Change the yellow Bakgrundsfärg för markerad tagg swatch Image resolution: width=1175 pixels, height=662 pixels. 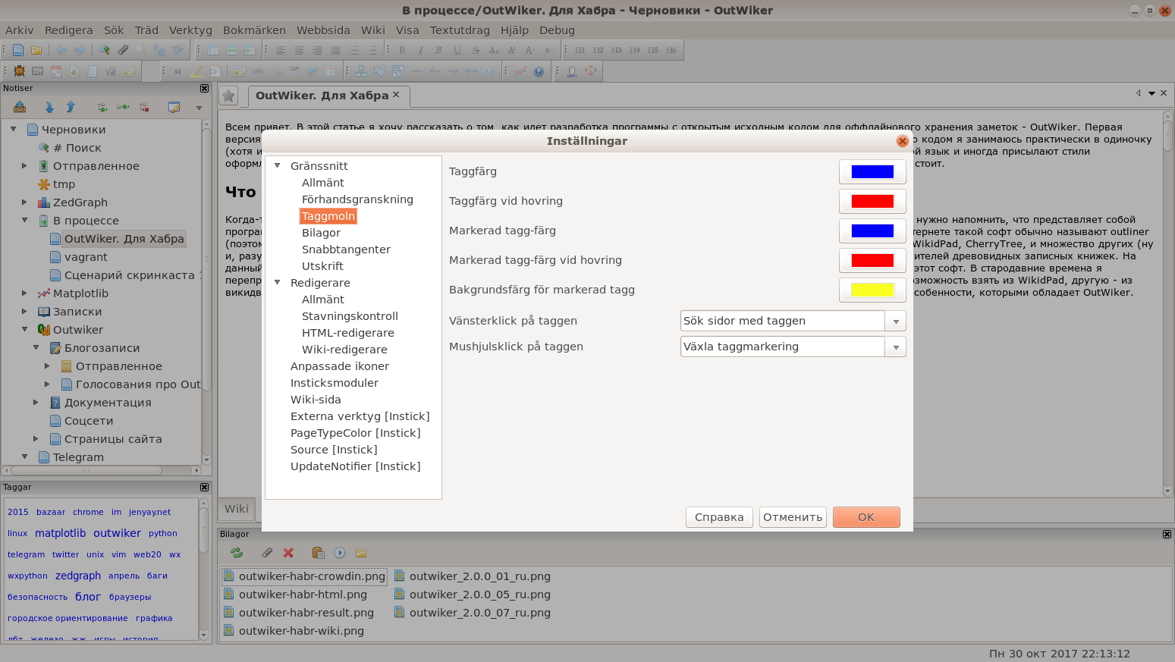pyautogui.click(x=872, y=290)
